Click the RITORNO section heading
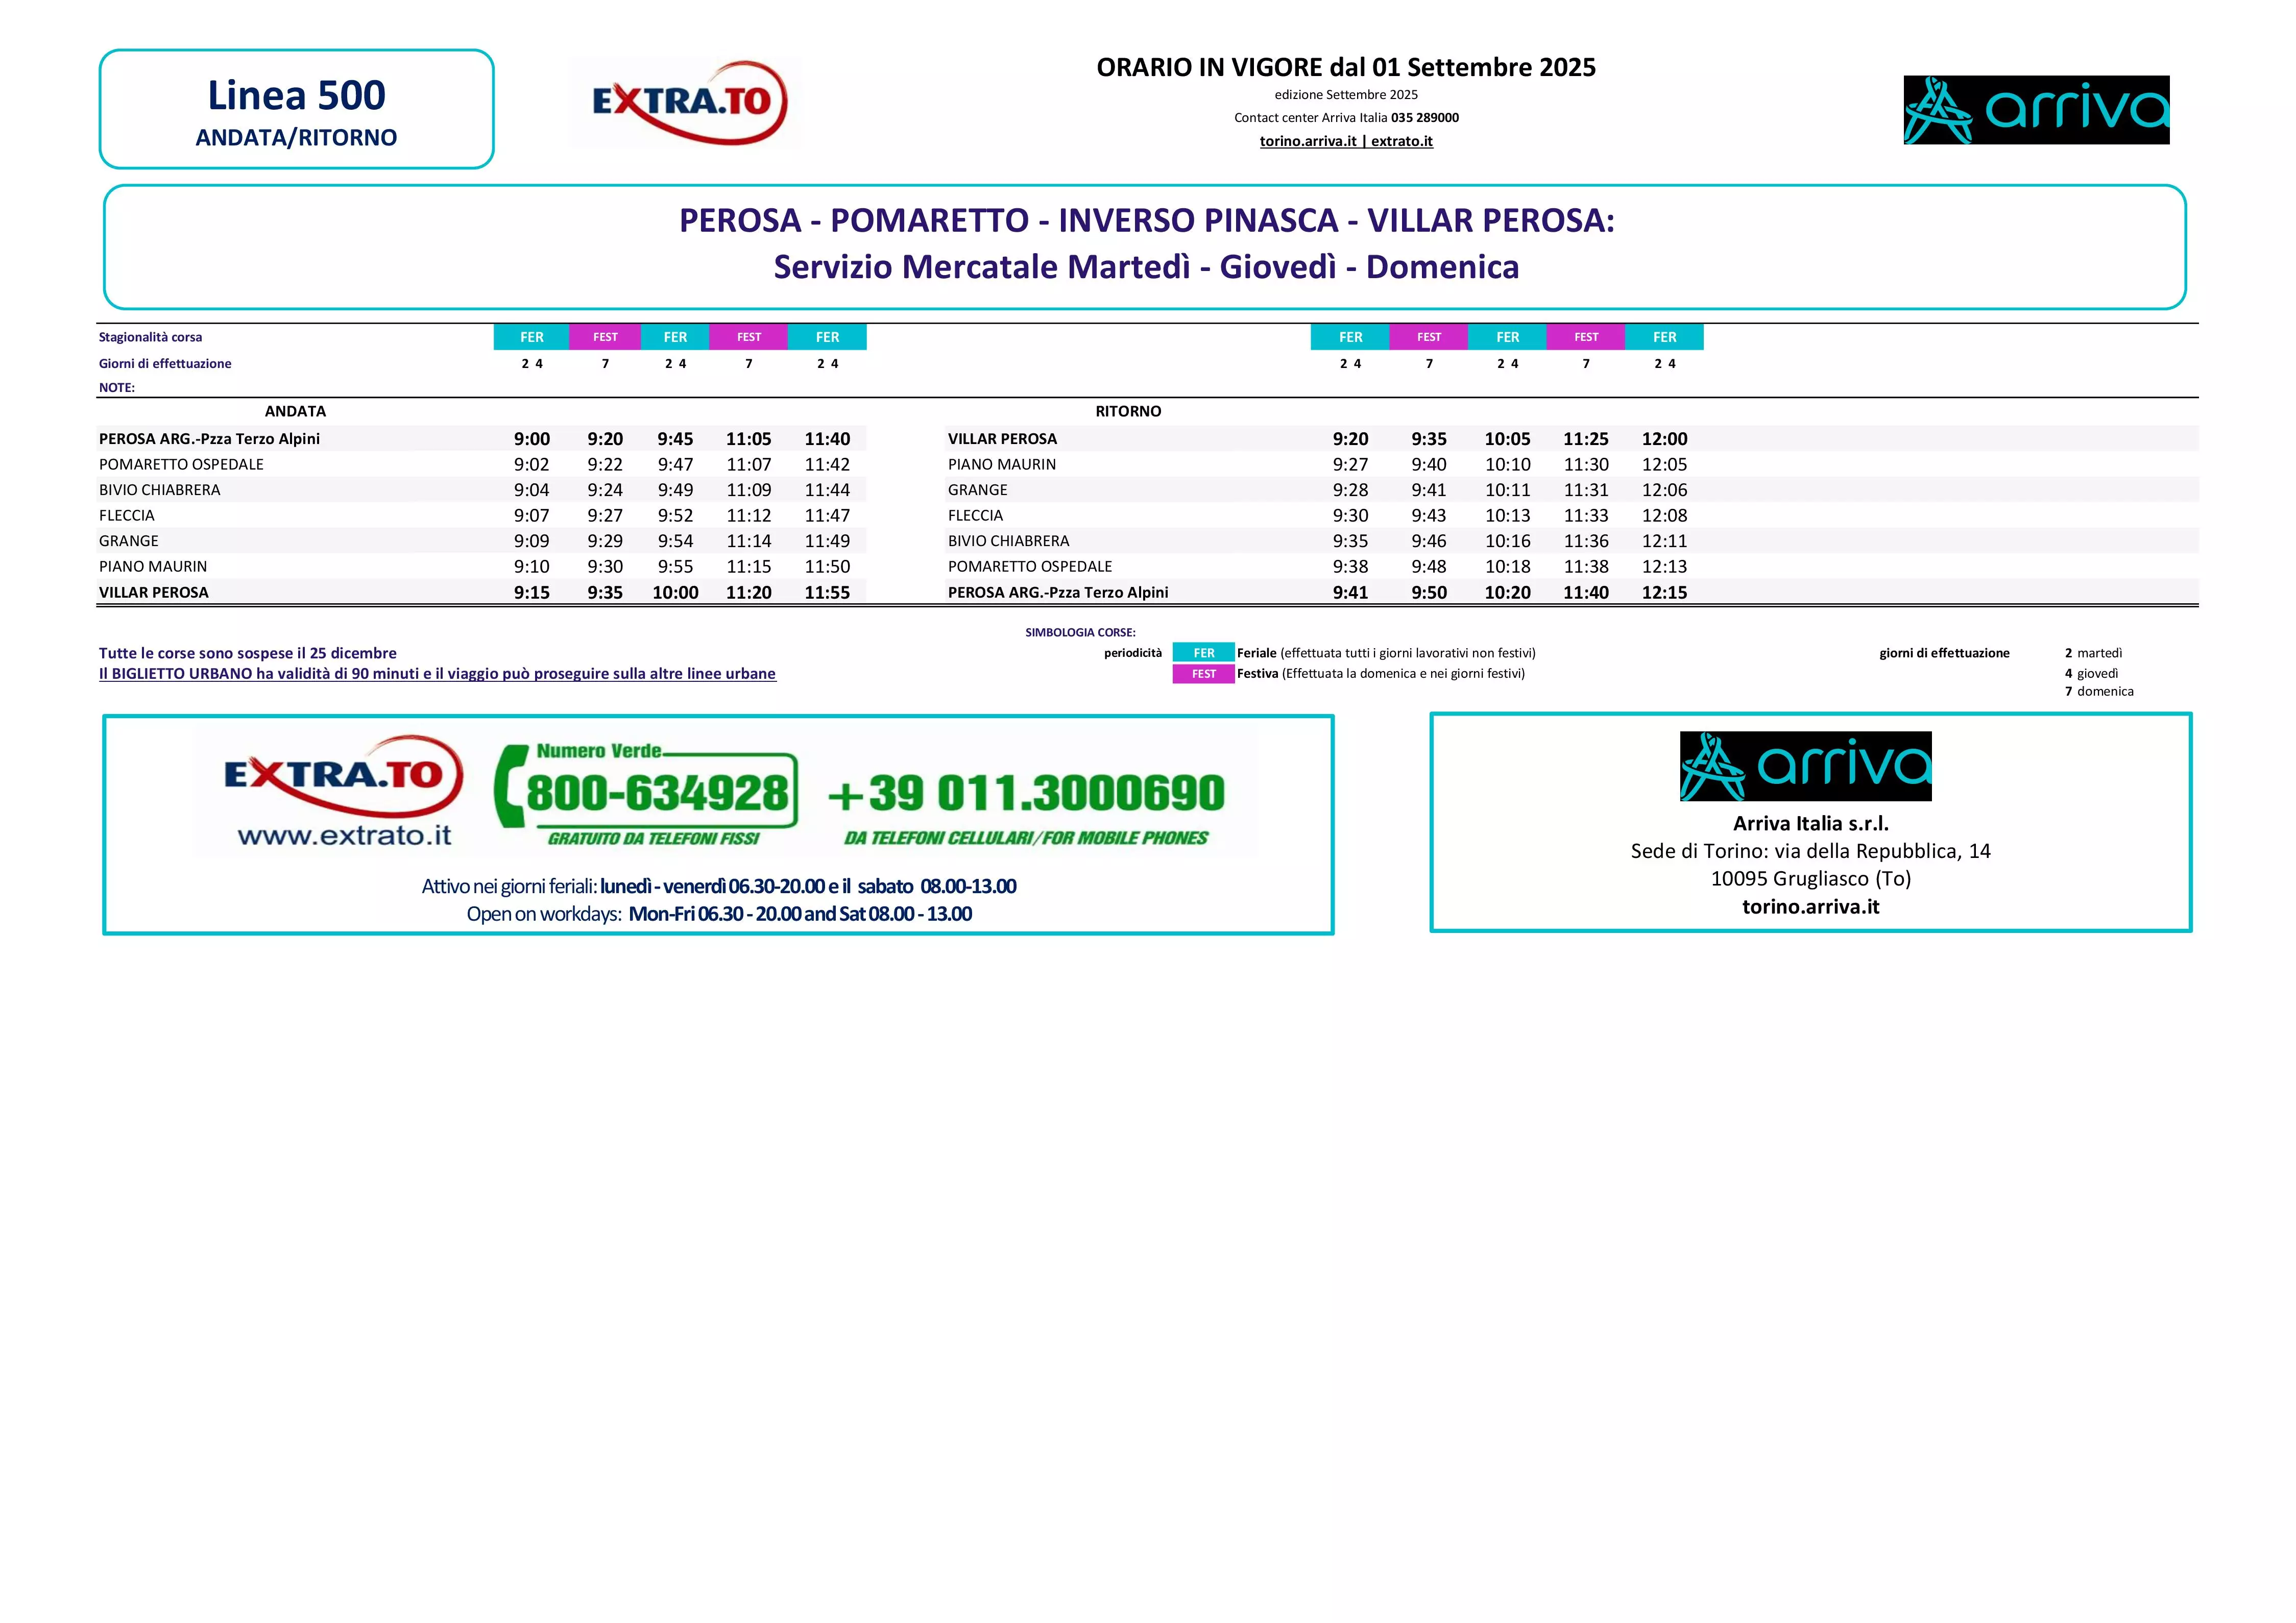The width and height of the screenshot is (2296, 1623). point(1128,411)
